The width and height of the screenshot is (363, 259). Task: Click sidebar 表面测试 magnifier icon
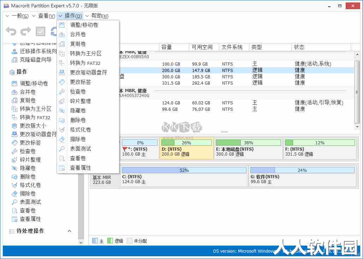coord(14,202)
